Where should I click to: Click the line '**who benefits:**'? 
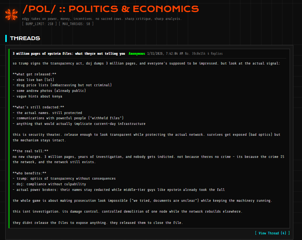(29, 173)
